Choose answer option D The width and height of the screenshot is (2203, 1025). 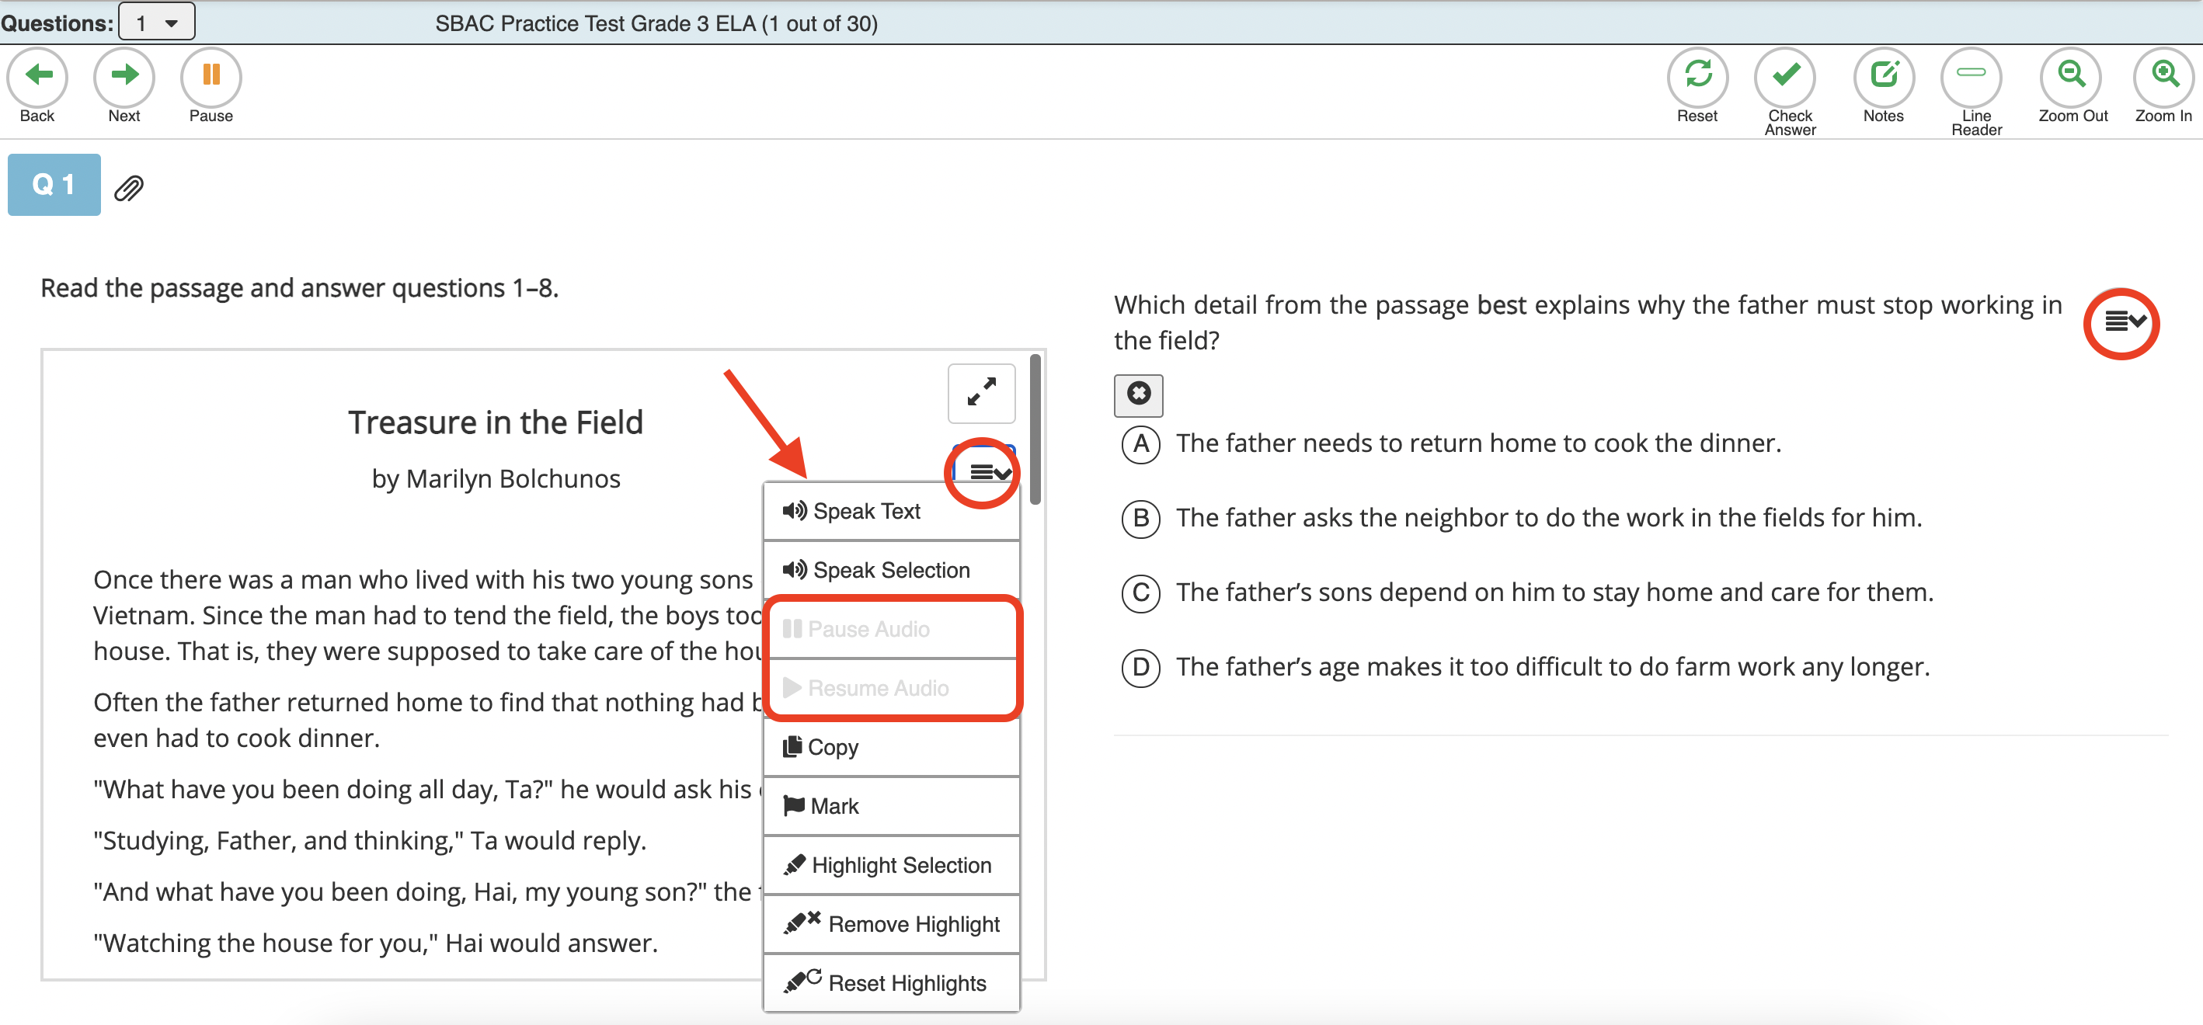tap(1141, 668)
